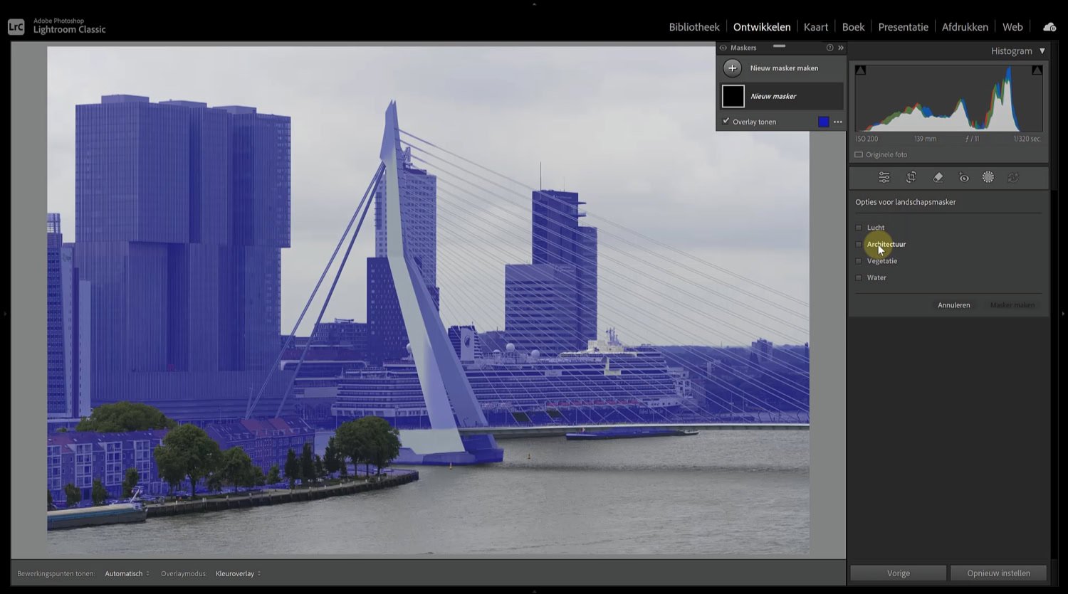Toggle the Maskers panel eye visibility

723,48
